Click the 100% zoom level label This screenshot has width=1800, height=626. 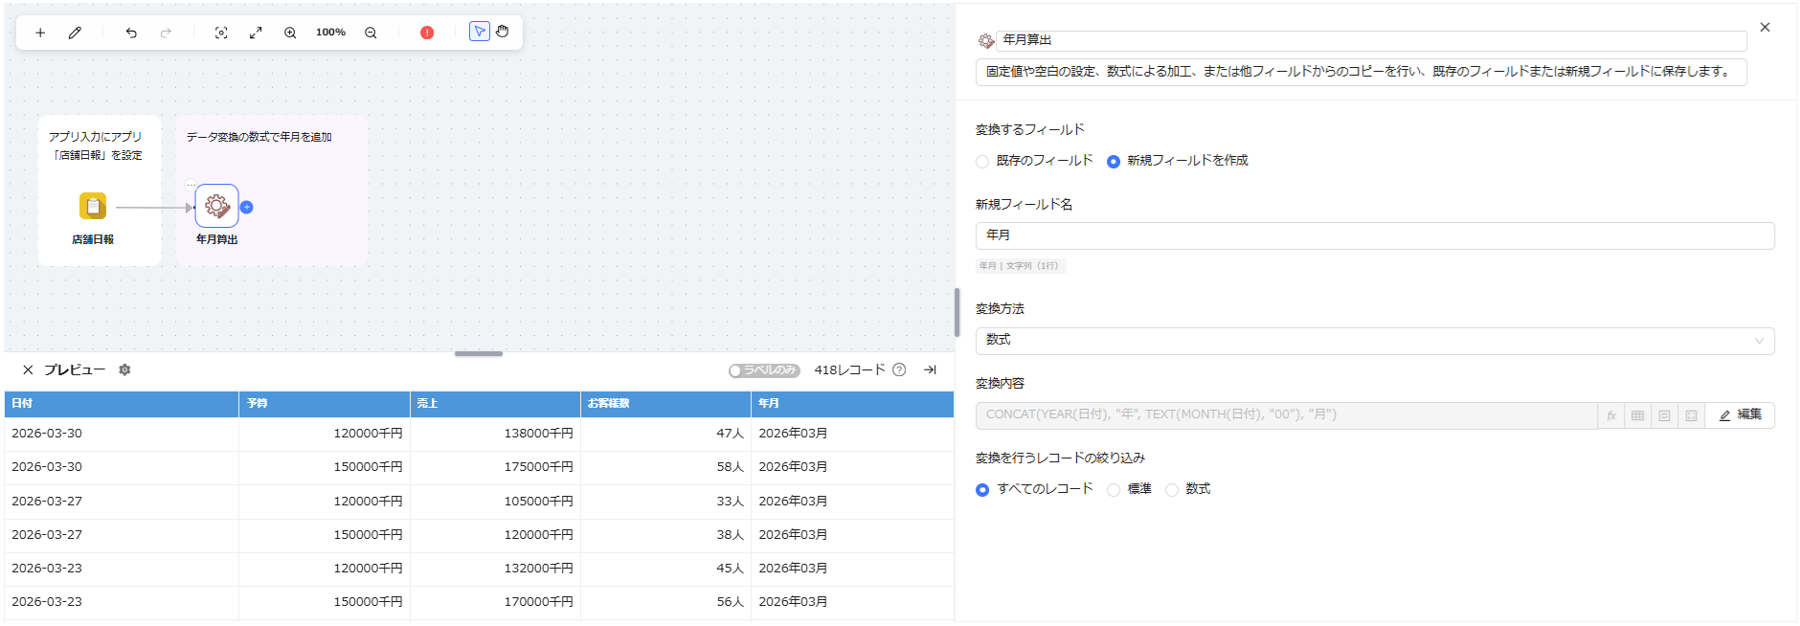pyautogui.click(x=330, y=33)
